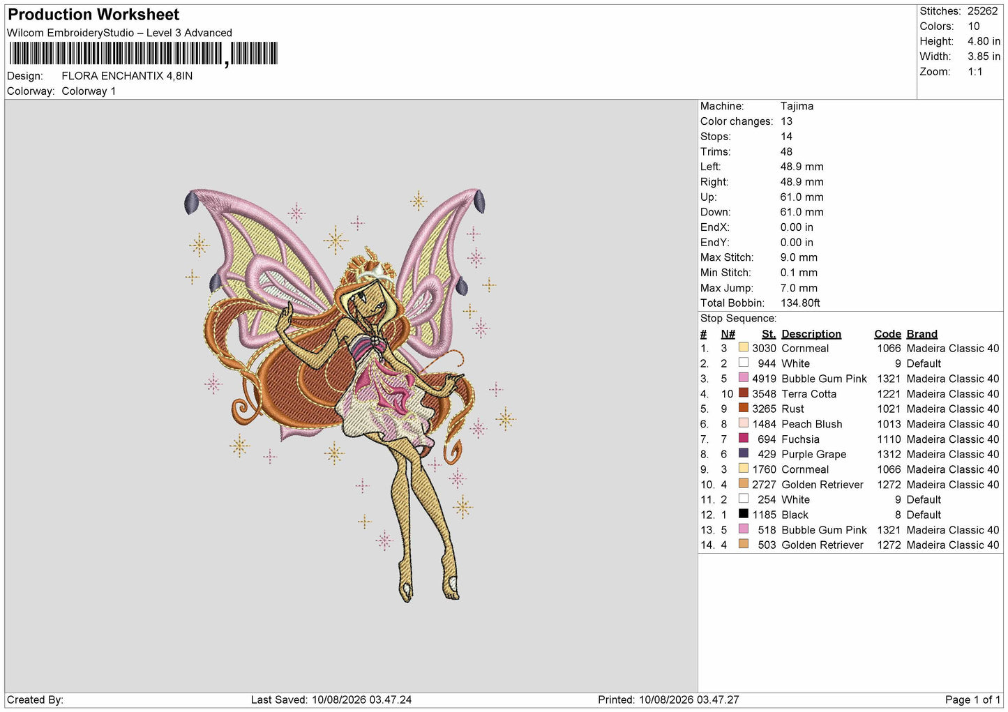Image resolution: width=1008 pixels, height=712 pixels.
Task: Click stitch count 1185 in Black row
Action: [764, 515]
